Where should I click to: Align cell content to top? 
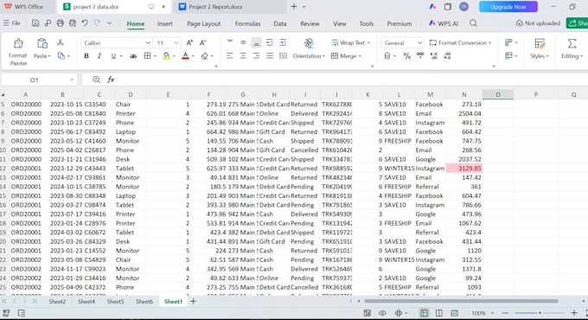coord(230,42)
